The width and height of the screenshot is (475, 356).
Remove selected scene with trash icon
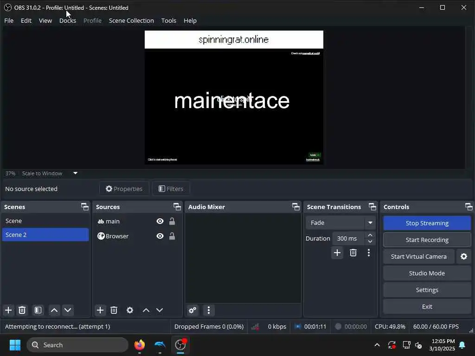tap(22, 310)
